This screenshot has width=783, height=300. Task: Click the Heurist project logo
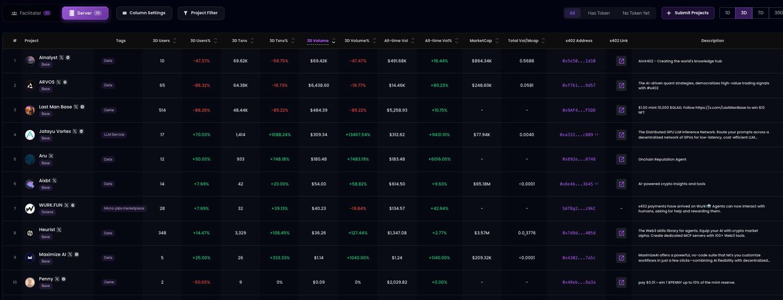pyautogui.click(x=30, y=233)
